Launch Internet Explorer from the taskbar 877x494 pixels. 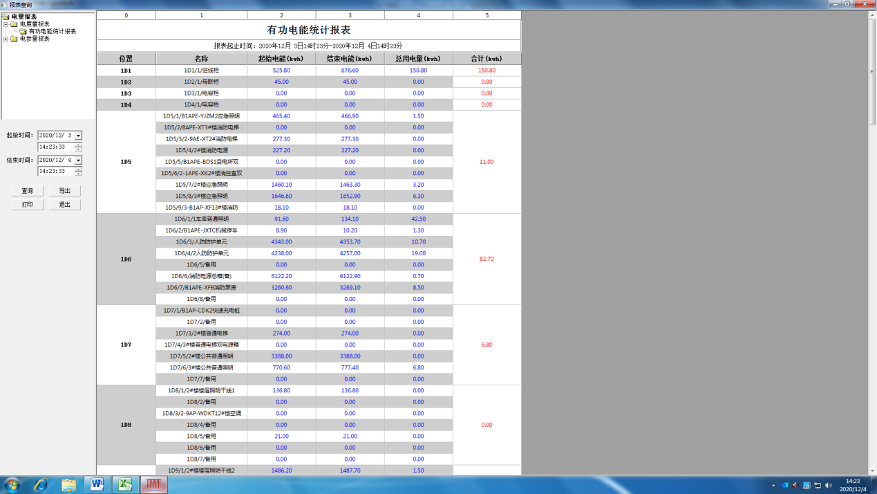pos(41,485)
